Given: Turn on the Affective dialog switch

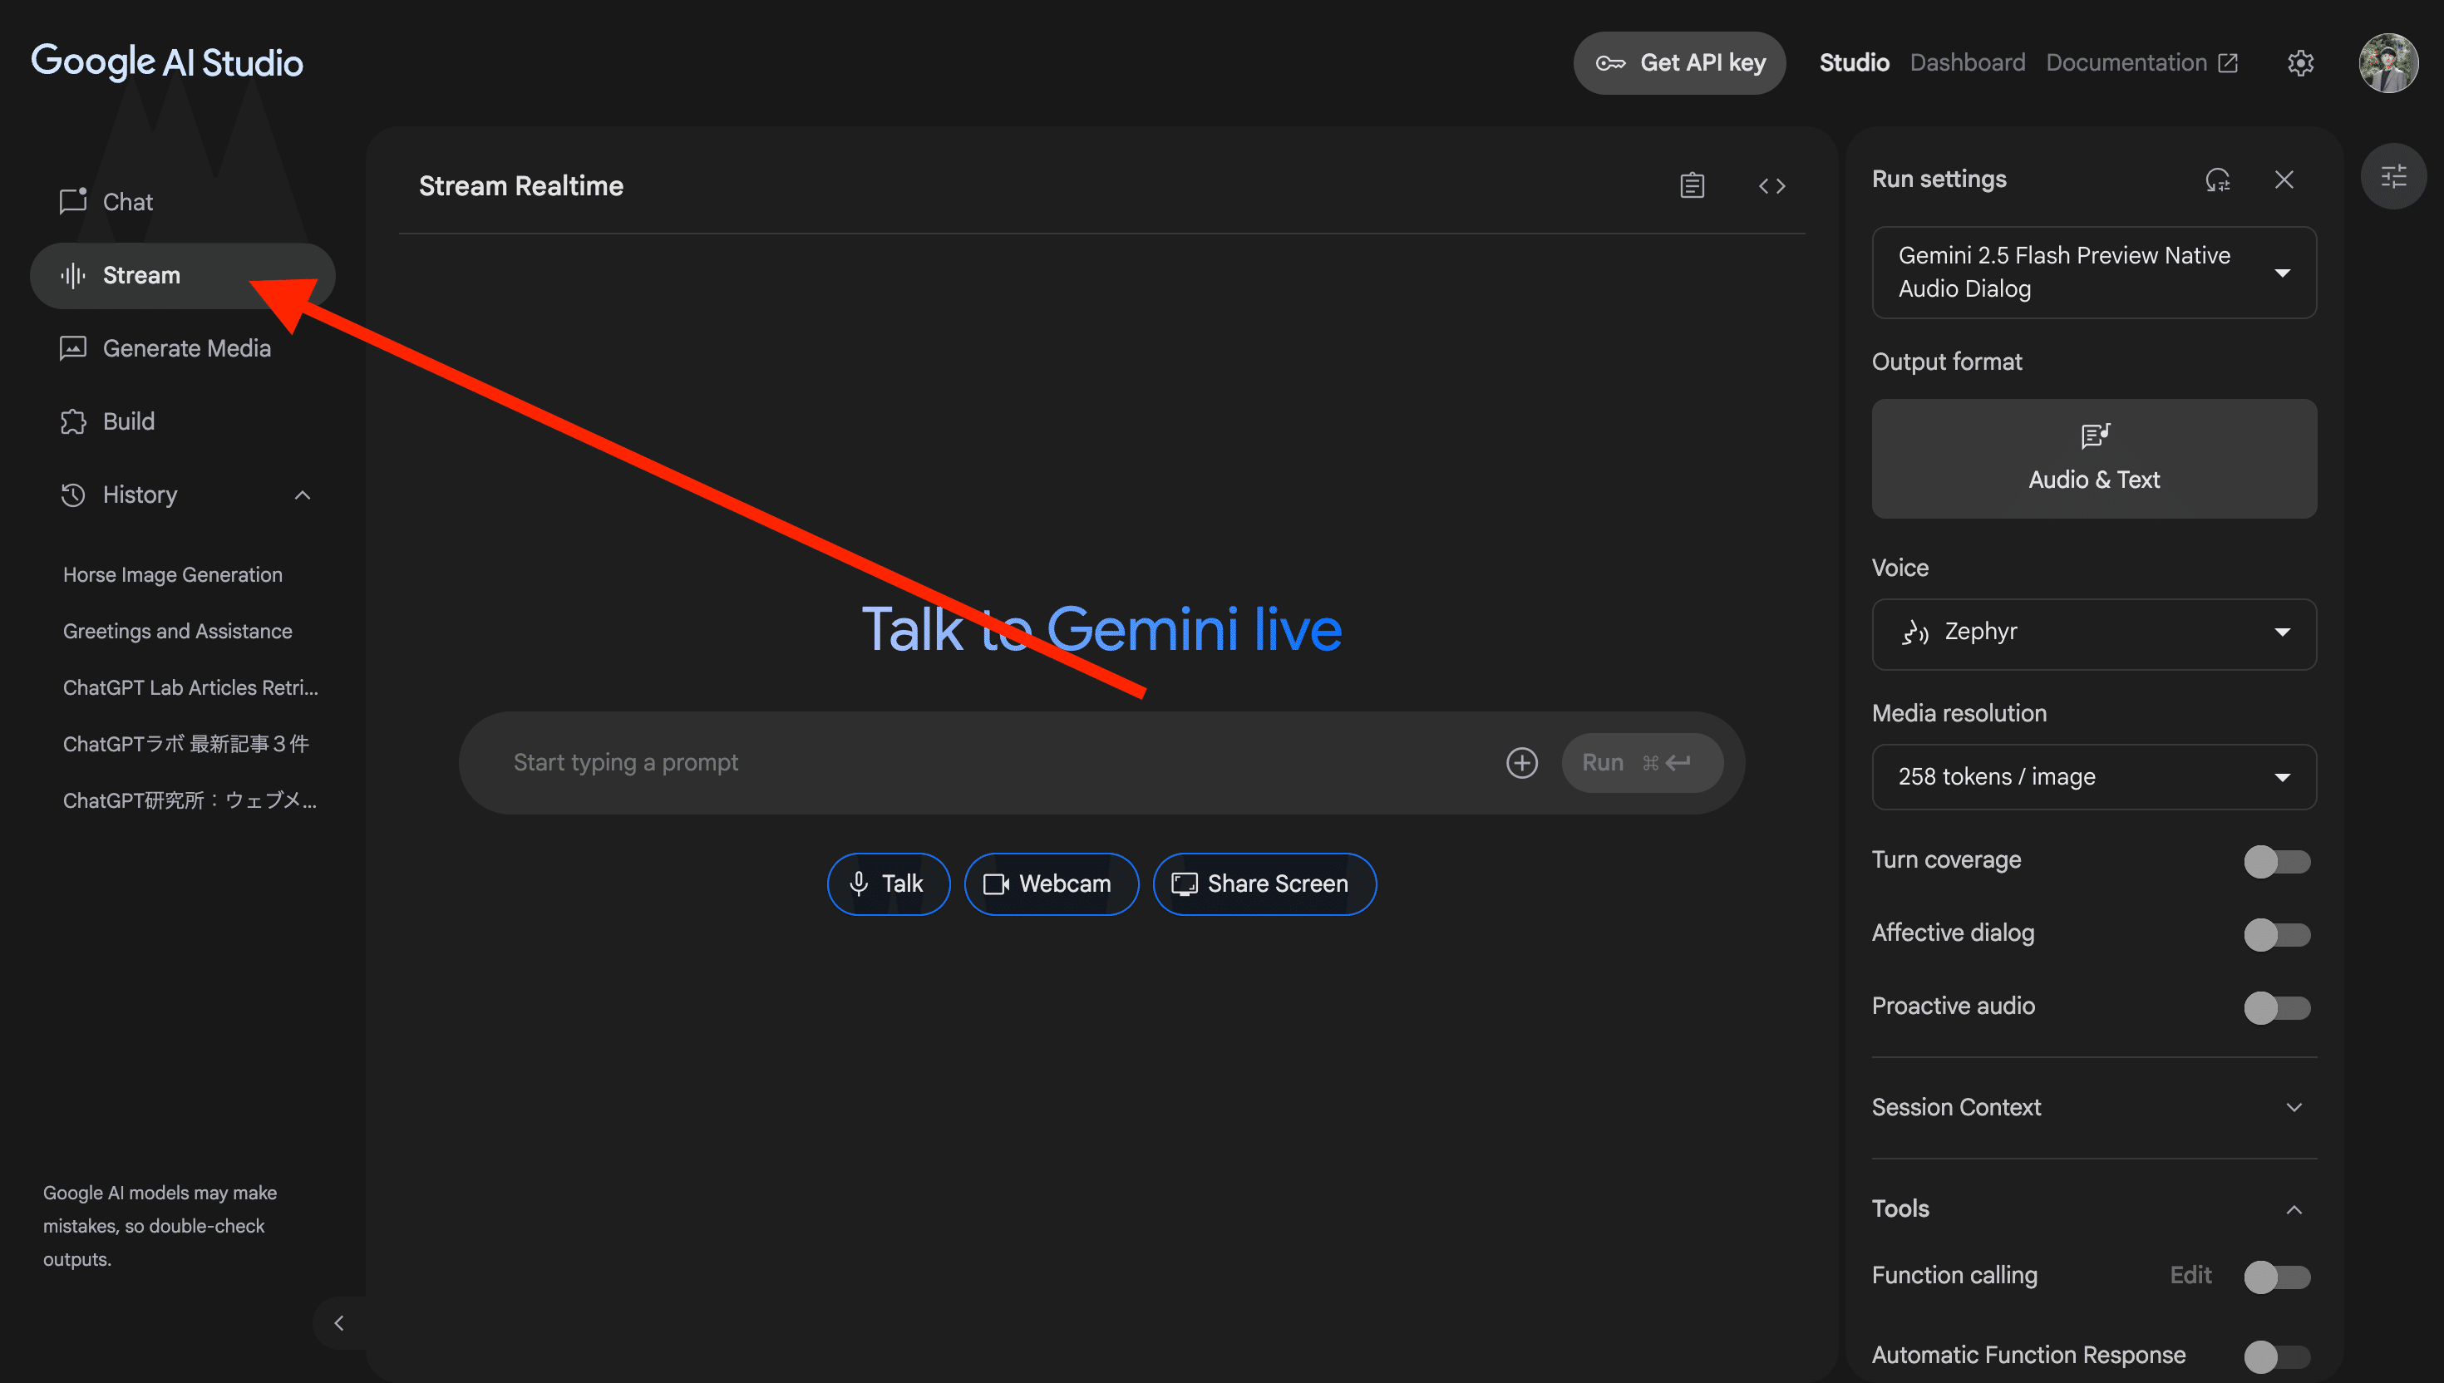Looking at the screenshot, I should [2276, 933].
